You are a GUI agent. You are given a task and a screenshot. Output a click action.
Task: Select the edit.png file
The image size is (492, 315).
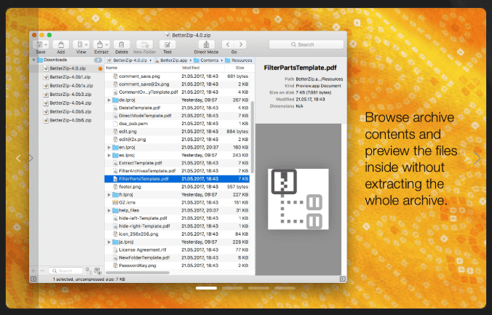click(x=177, y=132)
